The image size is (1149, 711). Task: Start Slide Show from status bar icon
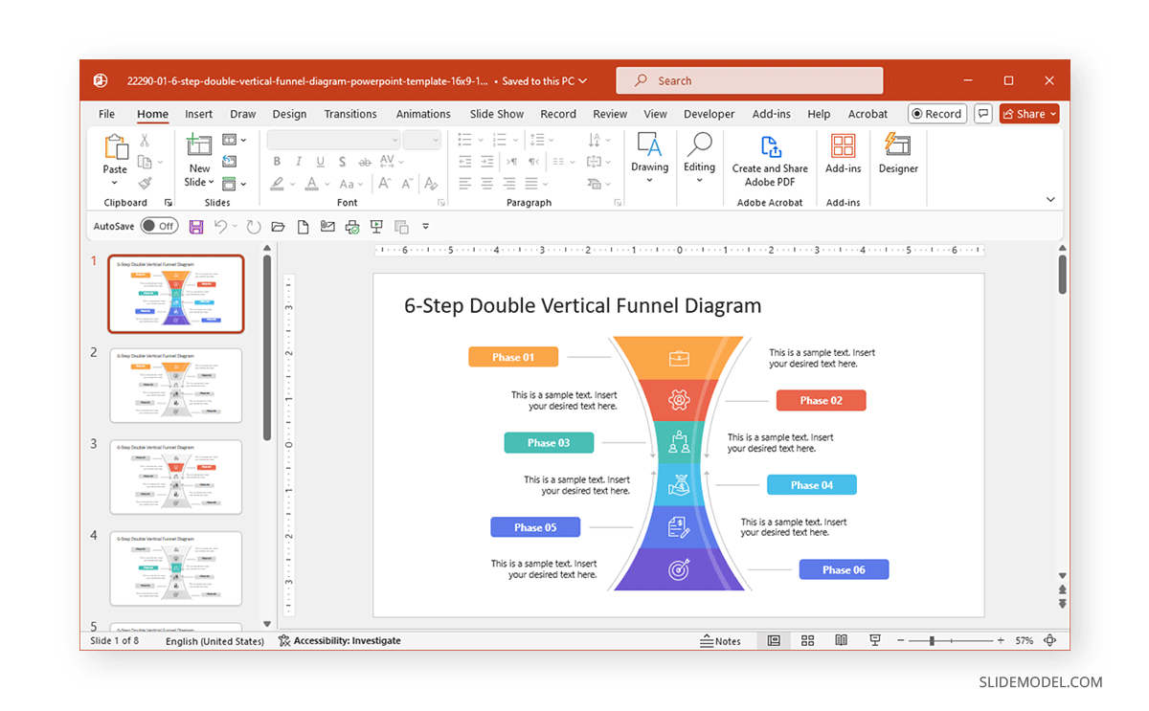click(x=874, y=640)
